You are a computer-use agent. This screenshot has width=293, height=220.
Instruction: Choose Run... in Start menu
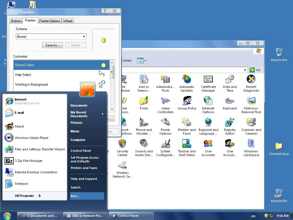pos(87,196)
